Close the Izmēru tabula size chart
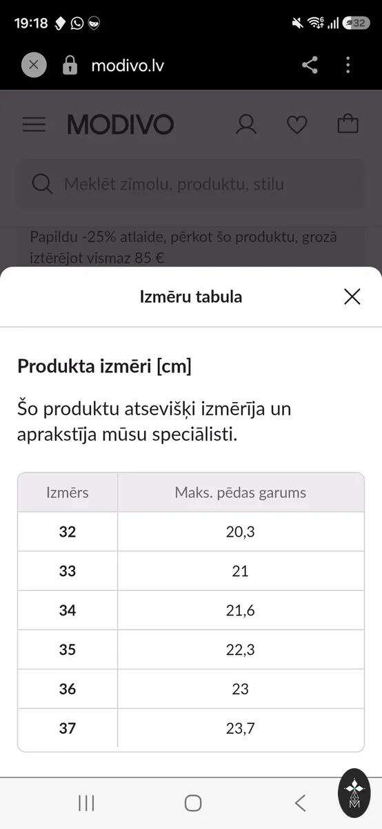The width and height of the screenshot is (382, 829). pos(352,297)
